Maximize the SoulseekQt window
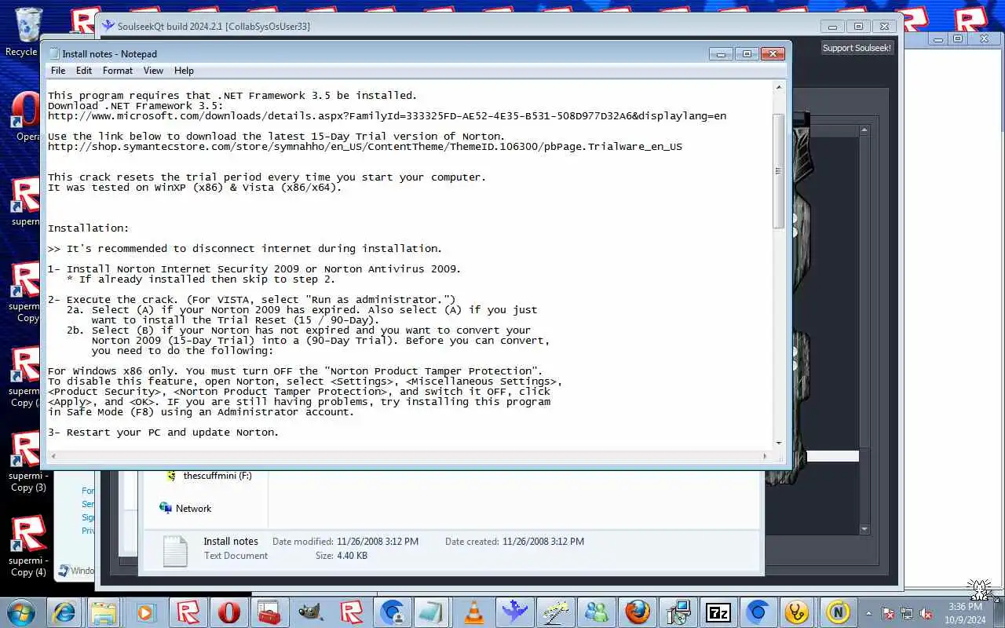 tap(858, 26)
